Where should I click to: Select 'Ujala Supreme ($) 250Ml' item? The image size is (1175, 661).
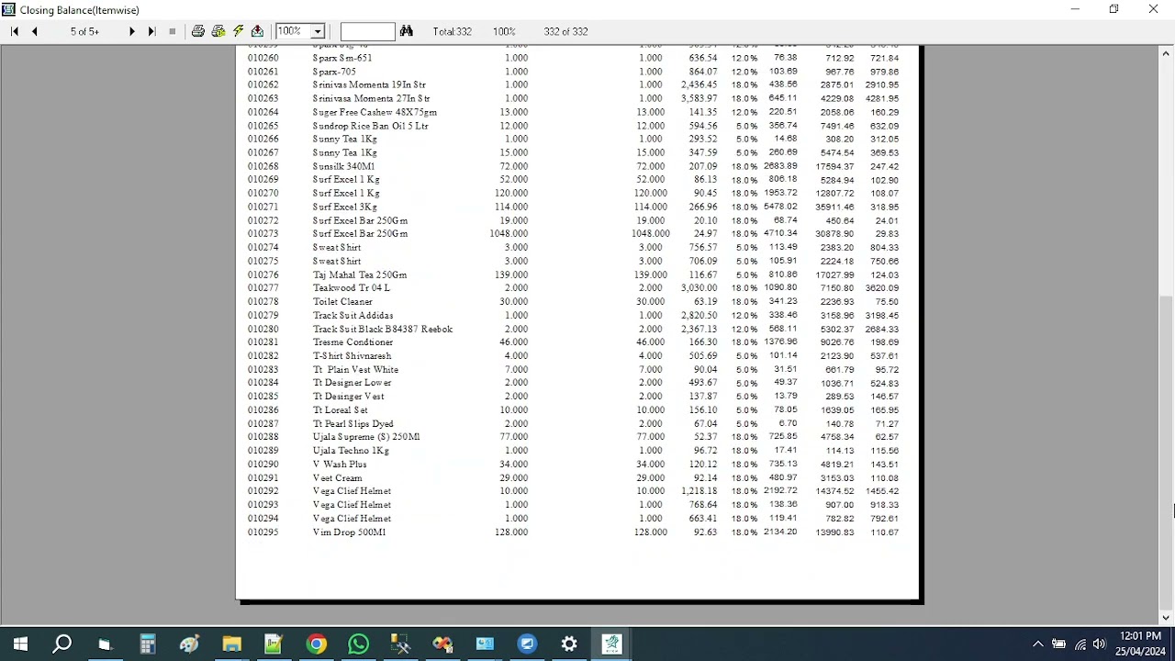[x=366, y=437]
